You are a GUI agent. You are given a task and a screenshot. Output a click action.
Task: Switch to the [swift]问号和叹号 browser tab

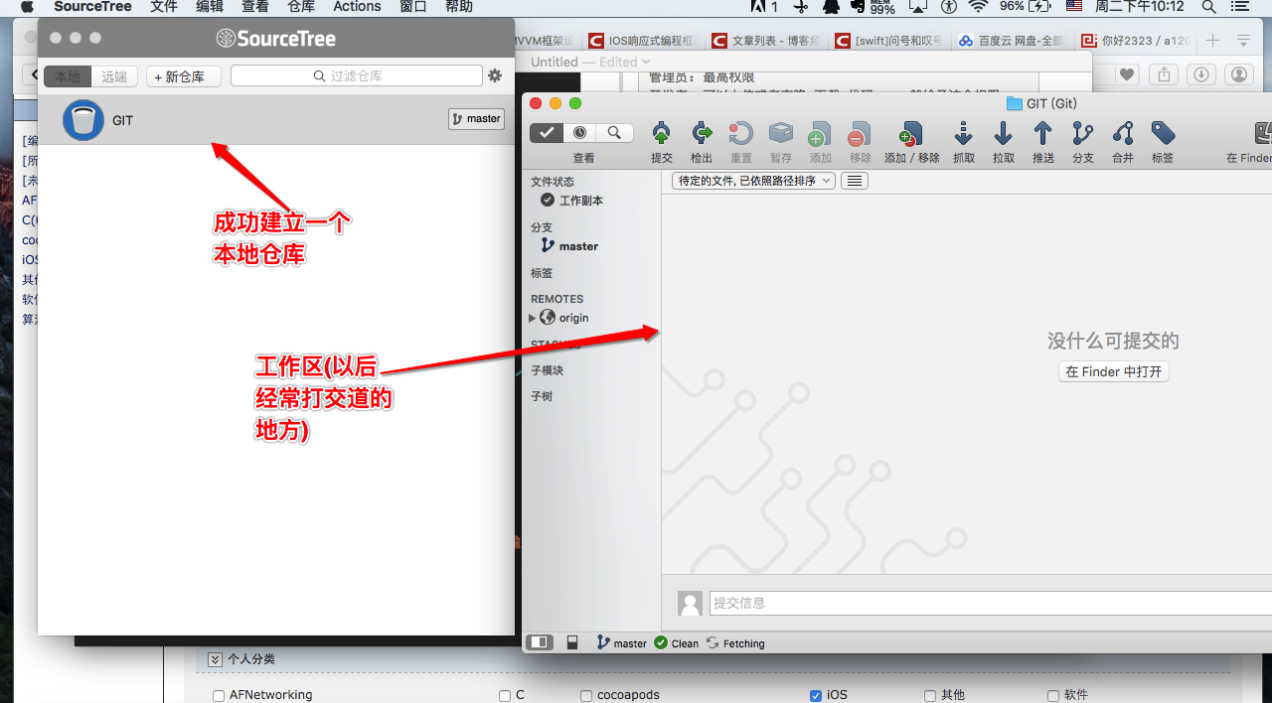coord(889,42)
